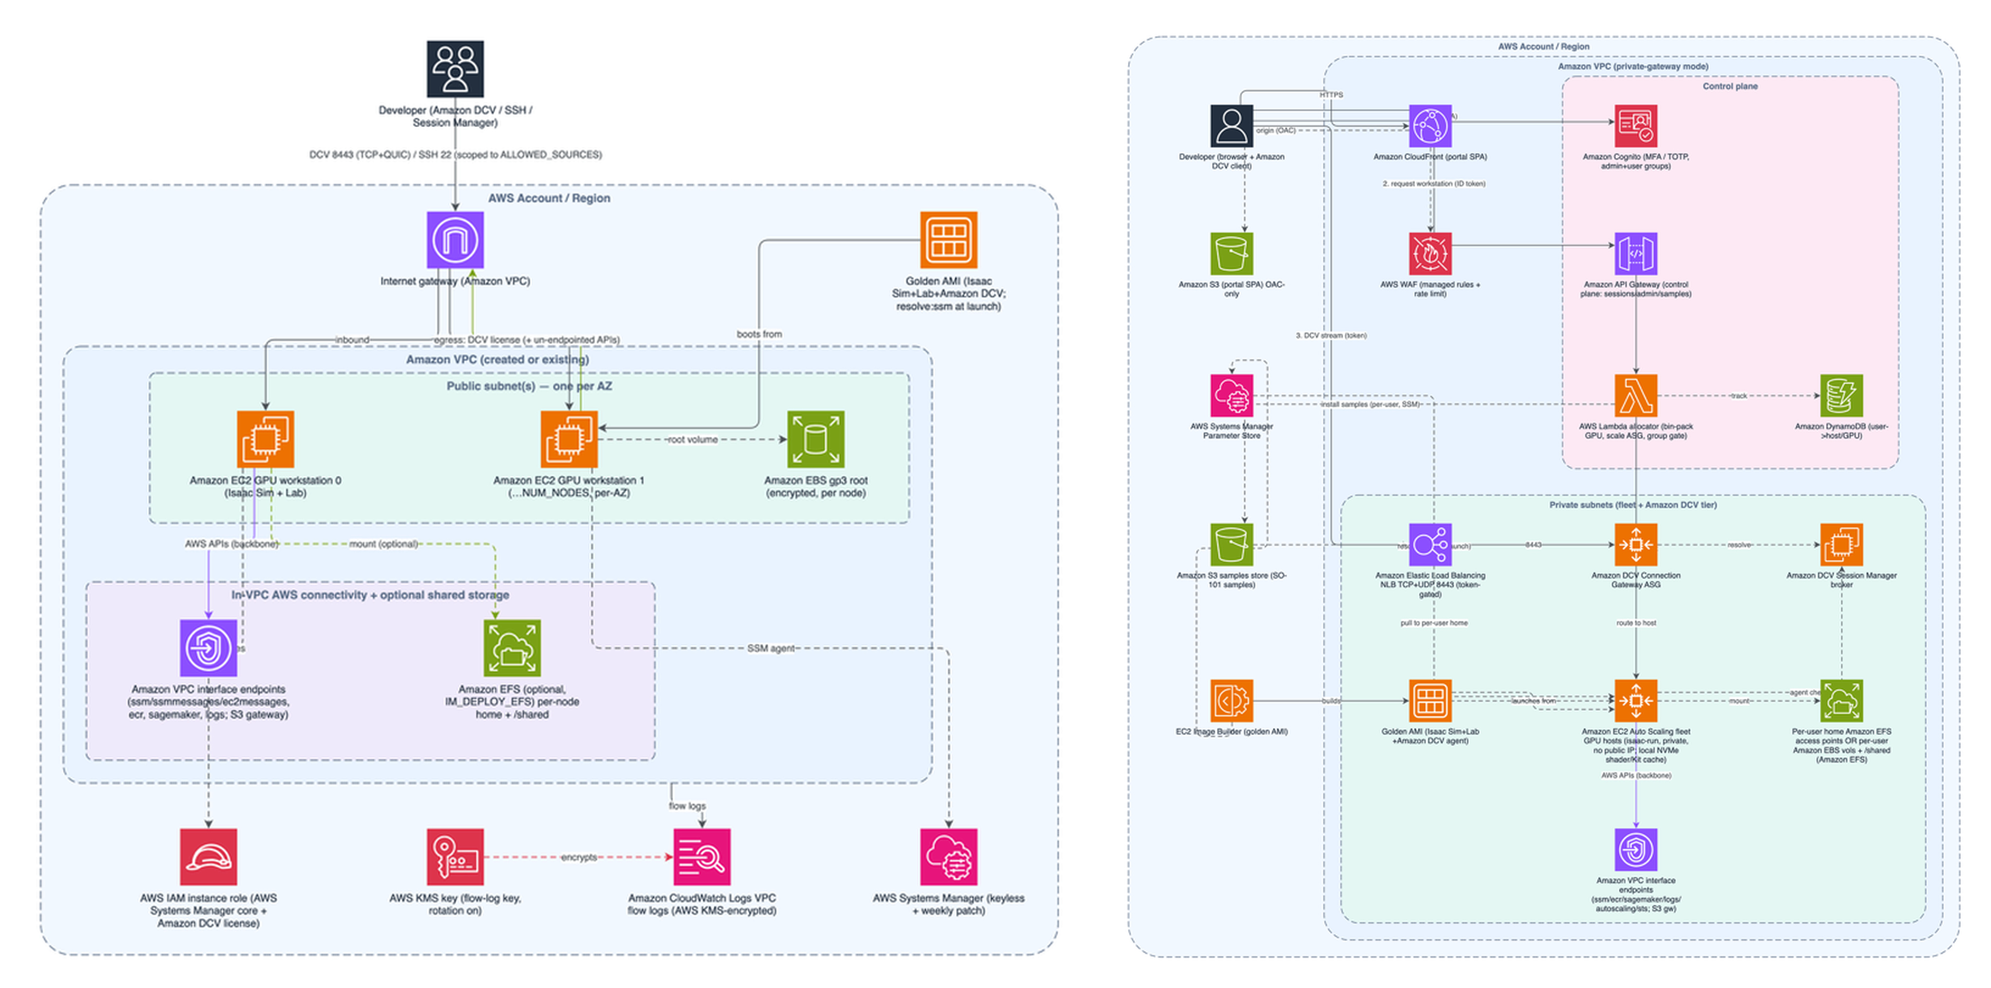The height and width of the screenshot is (988, 1991).
Task: Click the Developer users icon in left diagram
Action: 455,70
